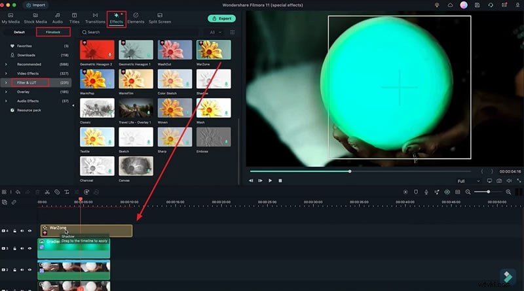The height and width of the screenshot is (291, 524).
Task: Open the Split Screen tab
Action: pos(160,18)
